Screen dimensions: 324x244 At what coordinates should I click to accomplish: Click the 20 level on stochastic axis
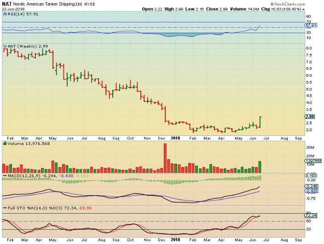[x=308, y=229]
